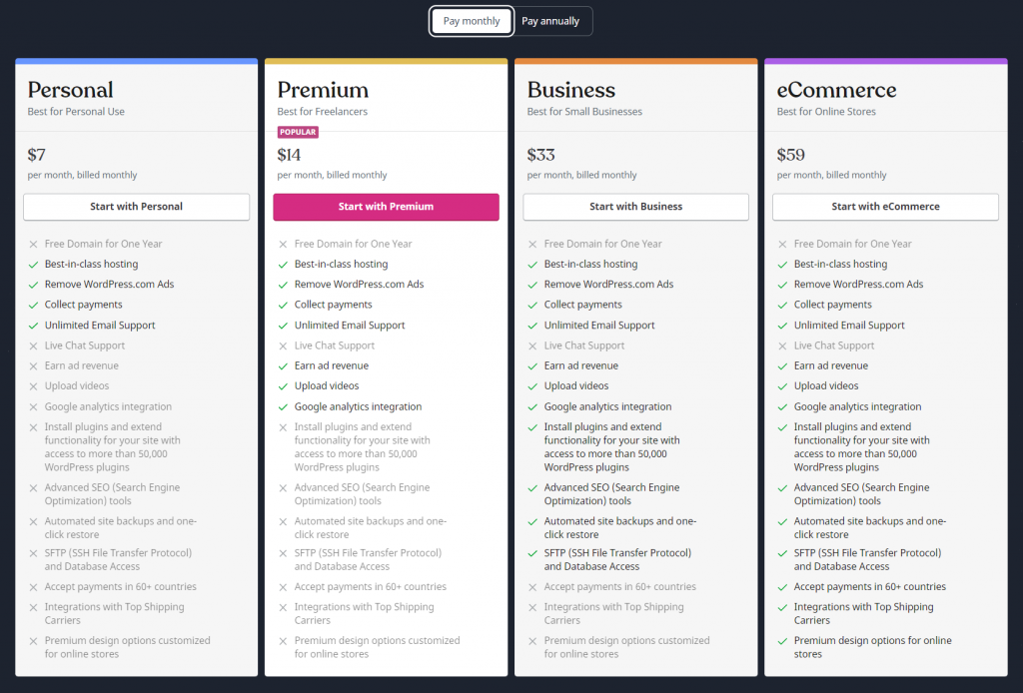The width and height of the screenshot is (1023, 693).
Task: Click the checkmark next to Collect payments in Business
Action: (531, 305)
